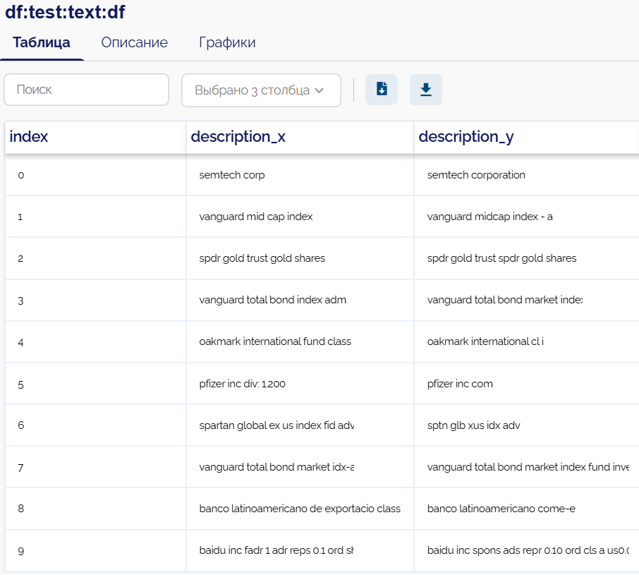Select index cell 5

click(x=95, y=384)
